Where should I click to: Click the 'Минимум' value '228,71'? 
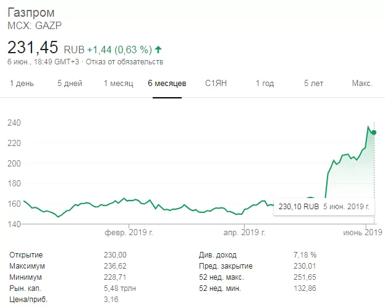point(115,277)
